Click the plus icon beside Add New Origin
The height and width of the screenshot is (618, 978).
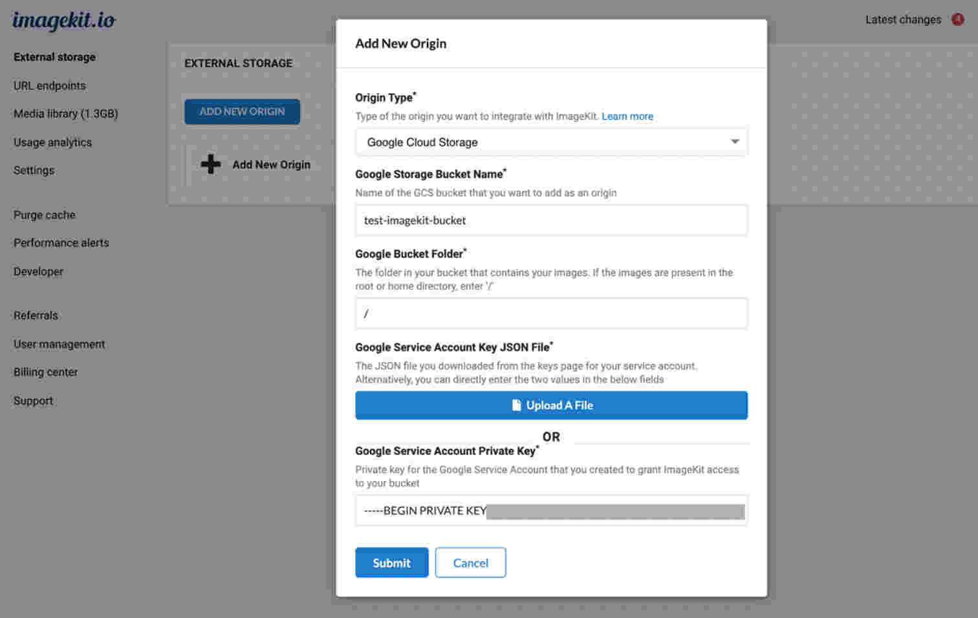tap(210, 165)
